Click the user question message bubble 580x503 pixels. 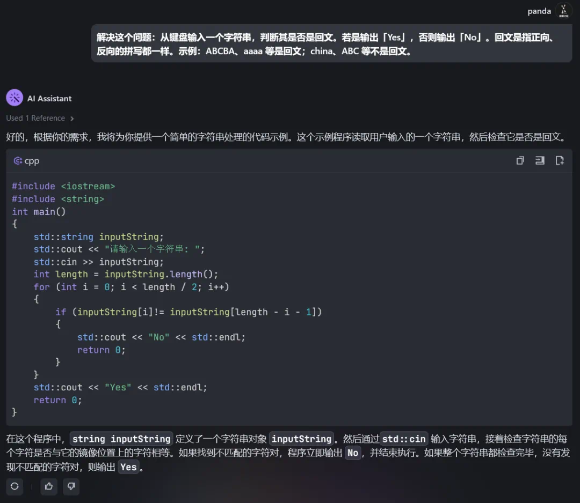click(331, 44)
